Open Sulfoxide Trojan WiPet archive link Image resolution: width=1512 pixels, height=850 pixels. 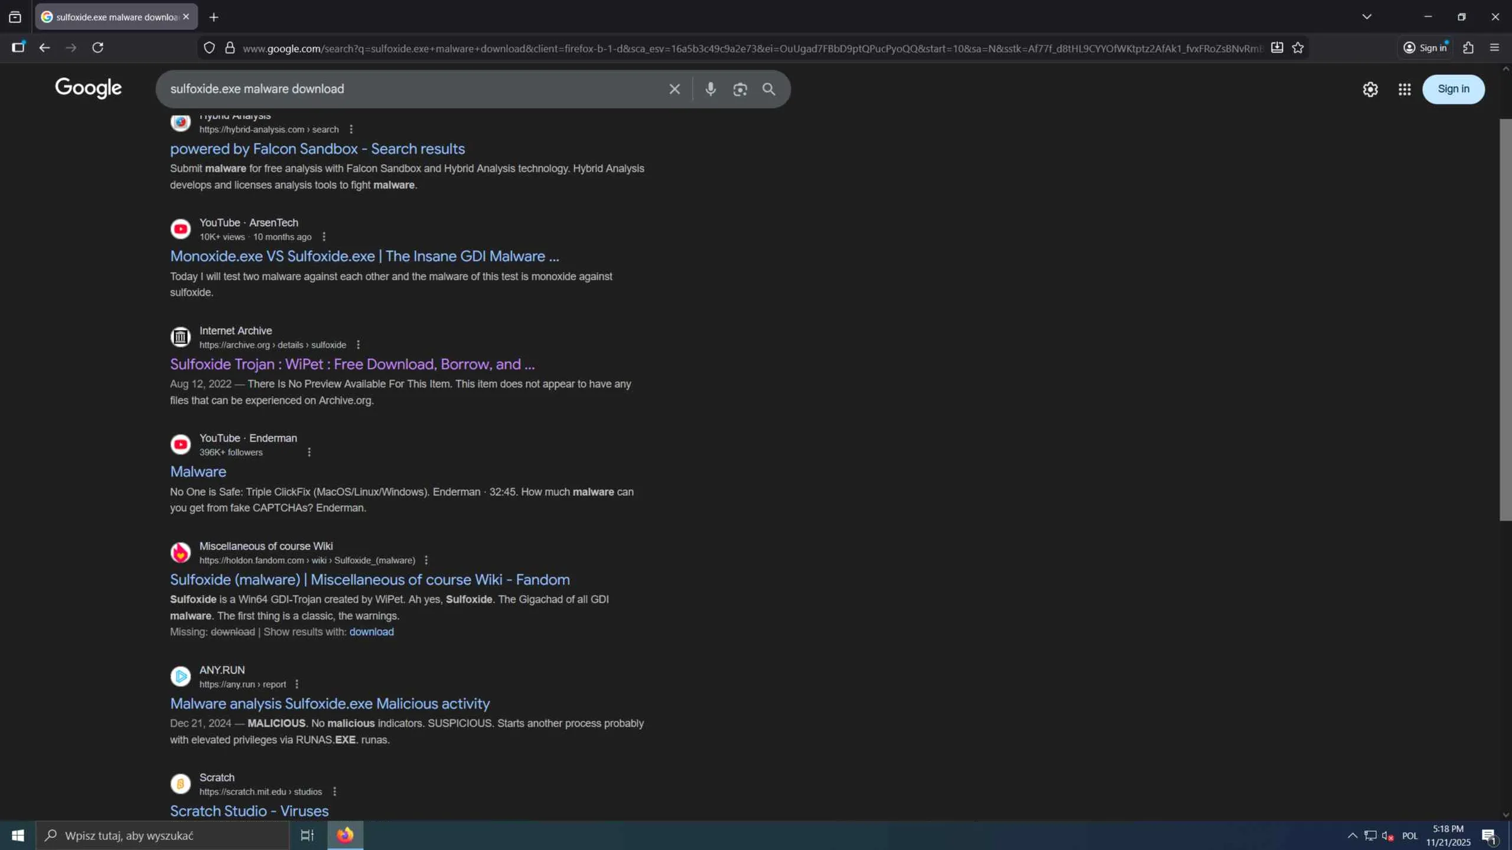(x=352, y=364)
